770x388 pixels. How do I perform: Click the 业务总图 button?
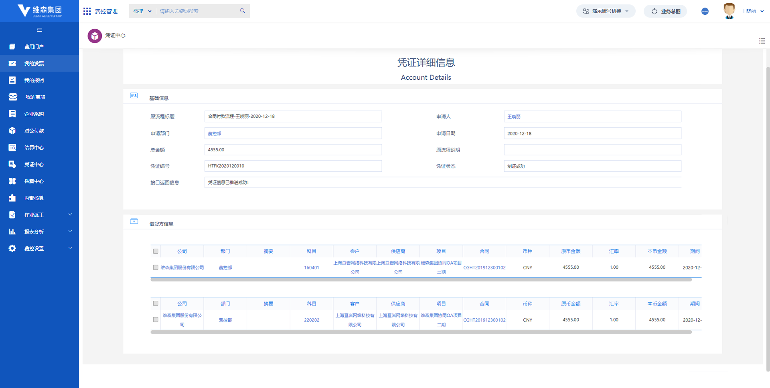[x=665, y=11]
